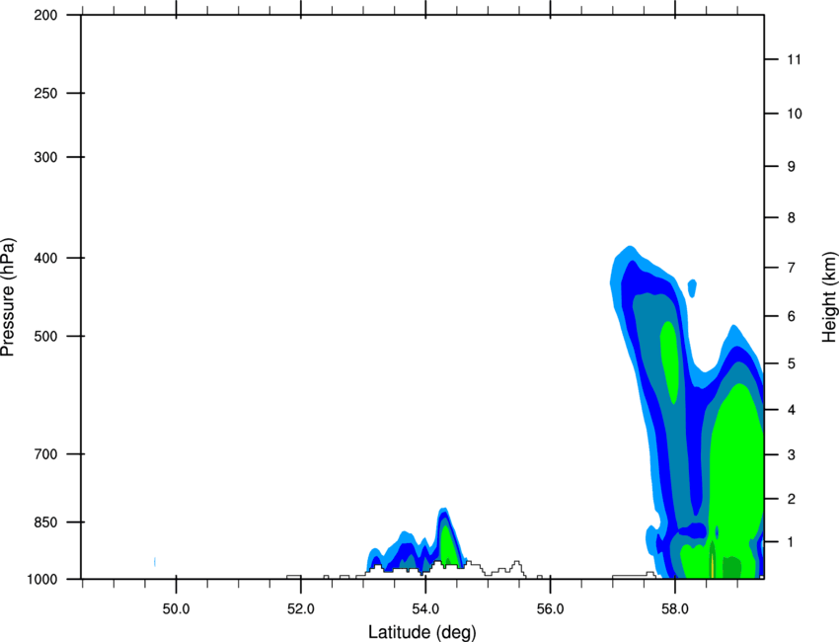
Task: Click the 2 km height label
Action: [792, 499]
